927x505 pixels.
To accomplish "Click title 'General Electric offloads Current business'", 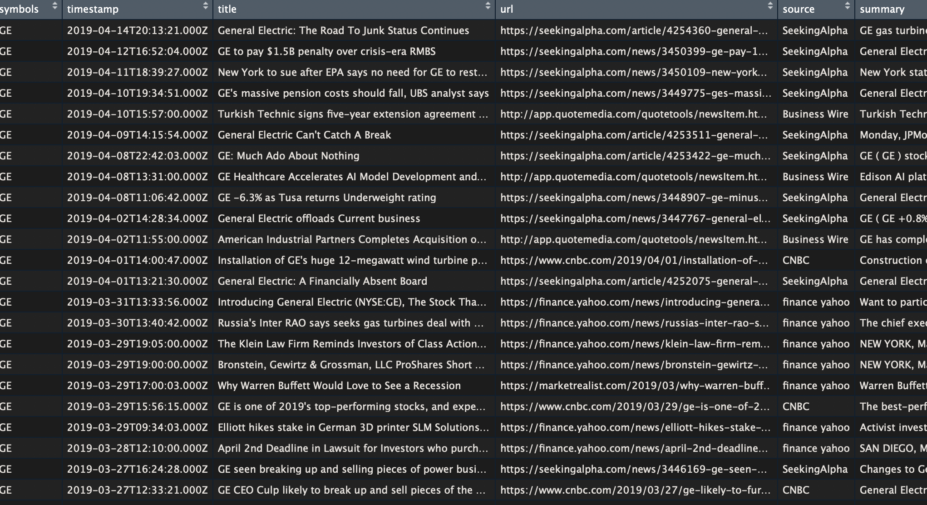I will pyautogui.click(x=319, y=218).
